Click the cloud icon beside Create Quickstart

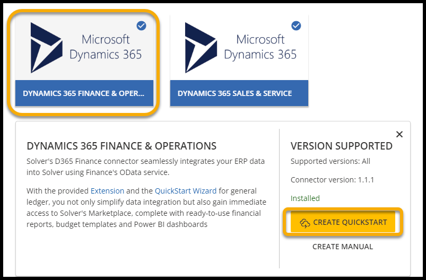(x=305, y=222)
